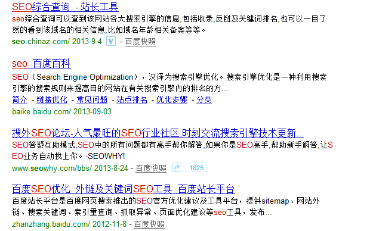Screen dimensions: 373x231
Task: Open the 分类 sub-link
Action: [204, 99]
